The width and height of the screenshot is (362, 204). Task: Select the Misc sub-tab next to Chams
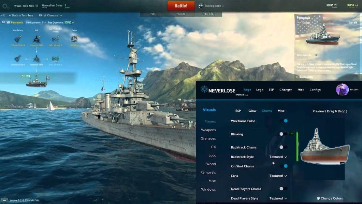[281, 111]
